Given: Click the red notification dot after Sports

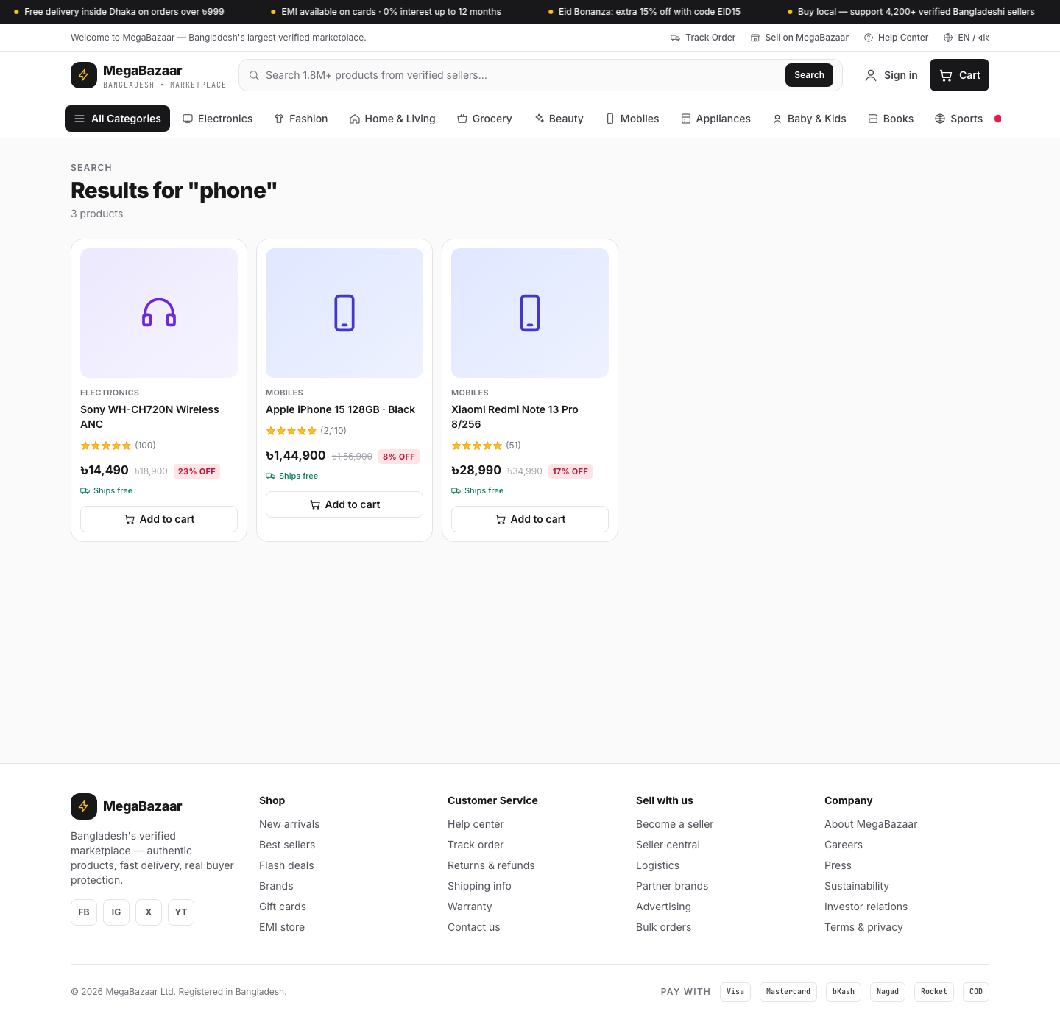Looking at the screenshot, I should click(998, 119).
